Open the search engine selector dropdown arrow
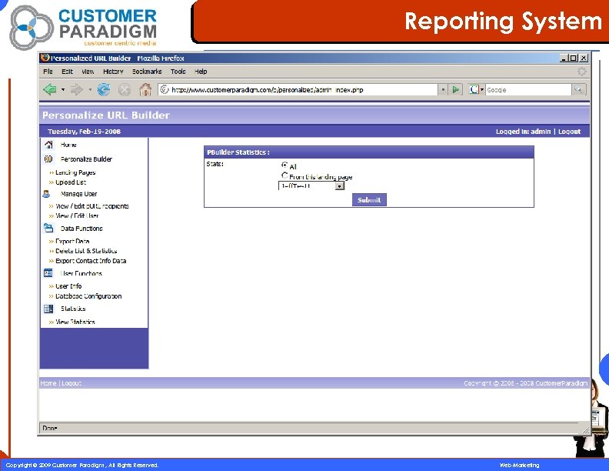The height and width of the screenshot is (471, 609). click(482, 90)
